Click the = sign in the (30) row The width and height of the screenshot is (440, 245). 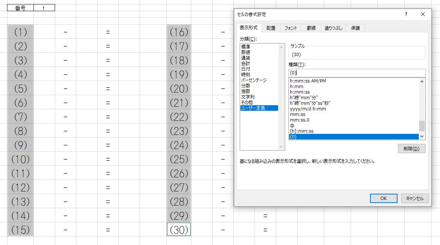265,230
